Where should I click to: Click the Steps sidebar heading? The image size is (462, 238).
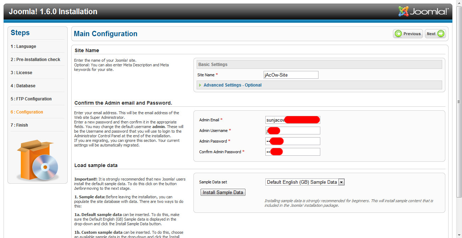(20, 33)
